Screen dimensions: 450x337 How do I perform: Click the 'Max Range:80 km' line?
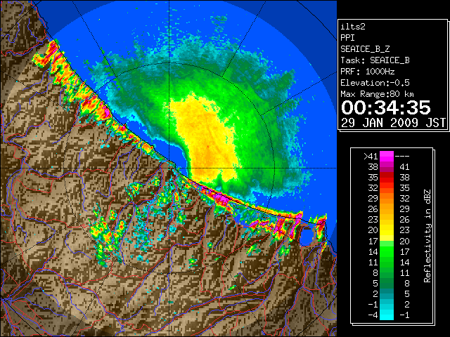point(377,94)
